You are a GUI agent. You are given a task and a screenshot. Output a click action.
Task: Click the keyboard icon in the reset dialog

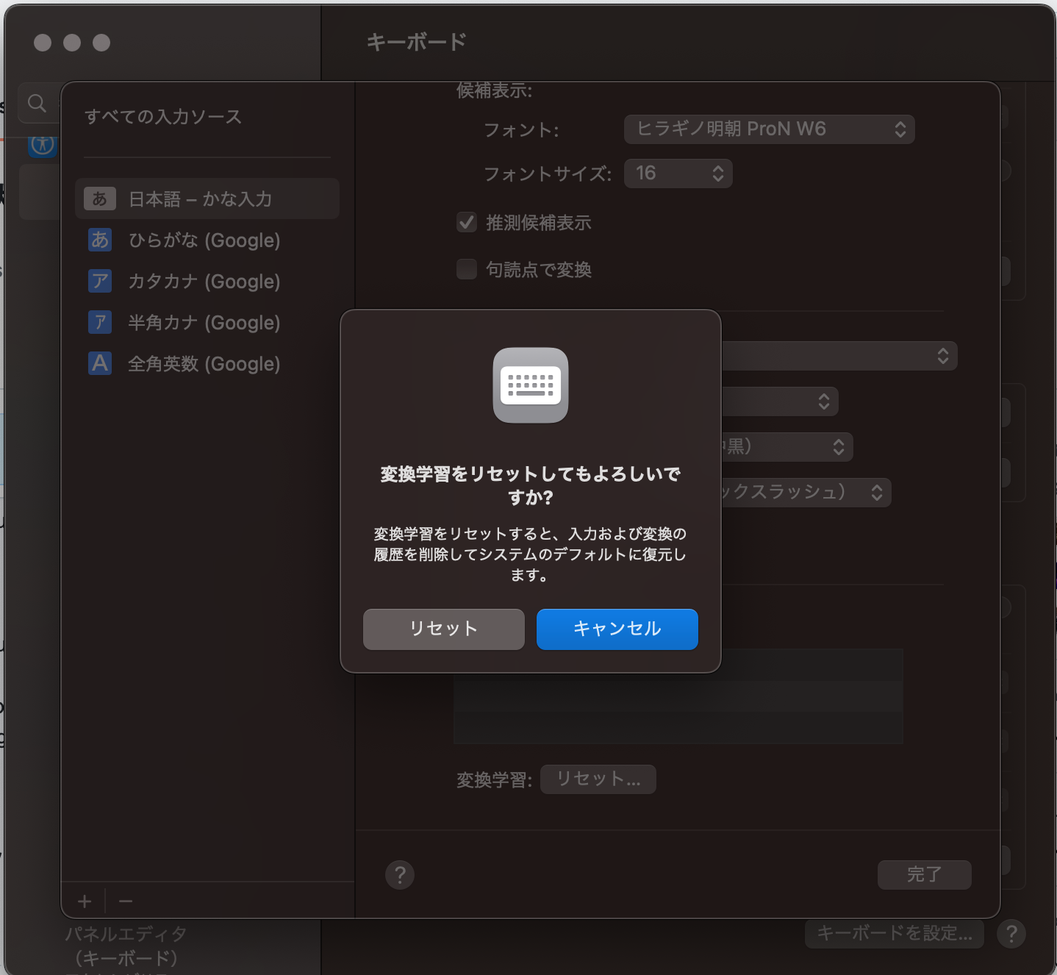[x=531, y=385]
